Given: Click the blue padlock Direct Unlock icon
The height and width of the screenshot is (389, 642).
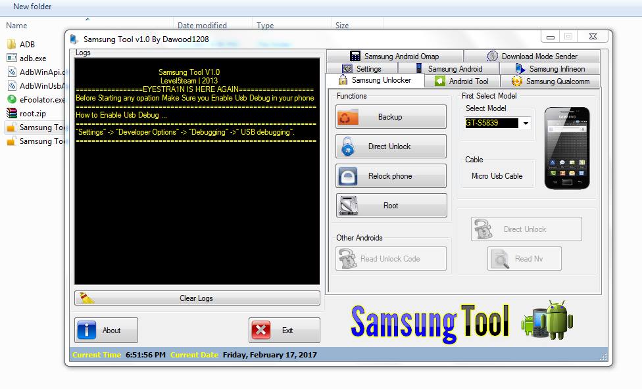Looking at the screenshot, I should 348,147.
